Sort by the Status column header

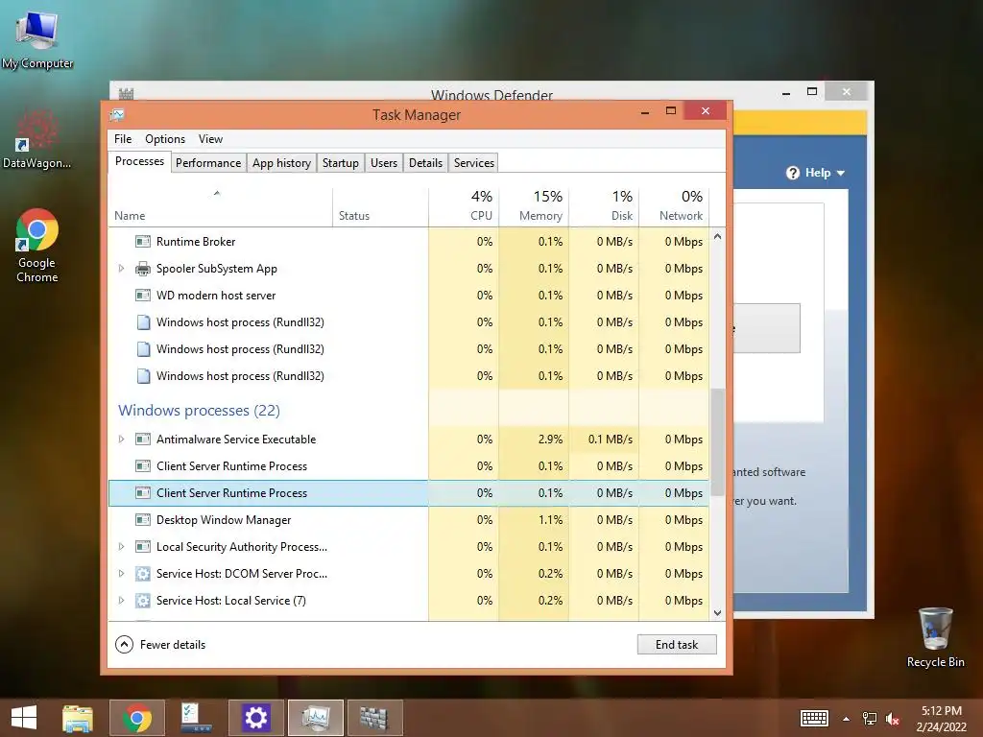tap(380, 207)
